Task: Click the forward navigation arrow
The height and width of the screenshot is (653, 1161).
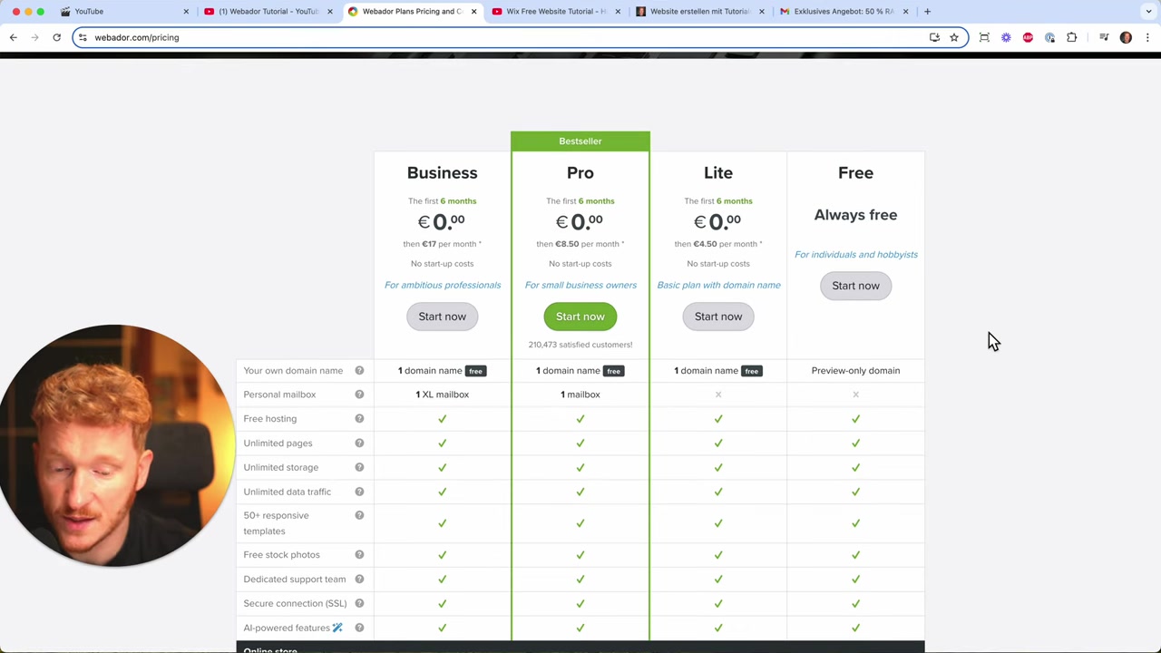Action: [34, 37]
